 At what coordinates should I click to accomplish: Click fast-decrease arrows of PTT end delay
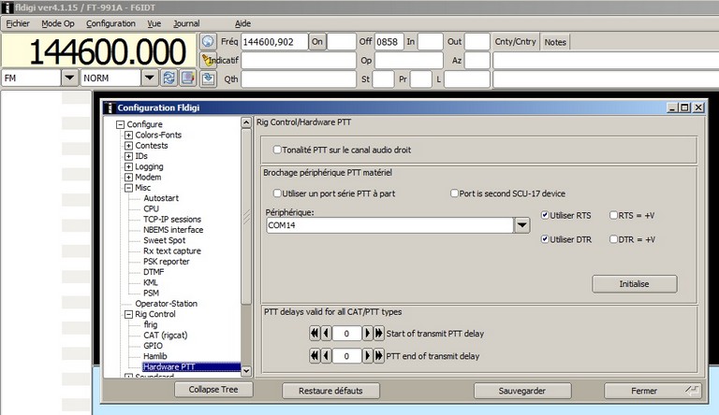[x=315, y=356]
